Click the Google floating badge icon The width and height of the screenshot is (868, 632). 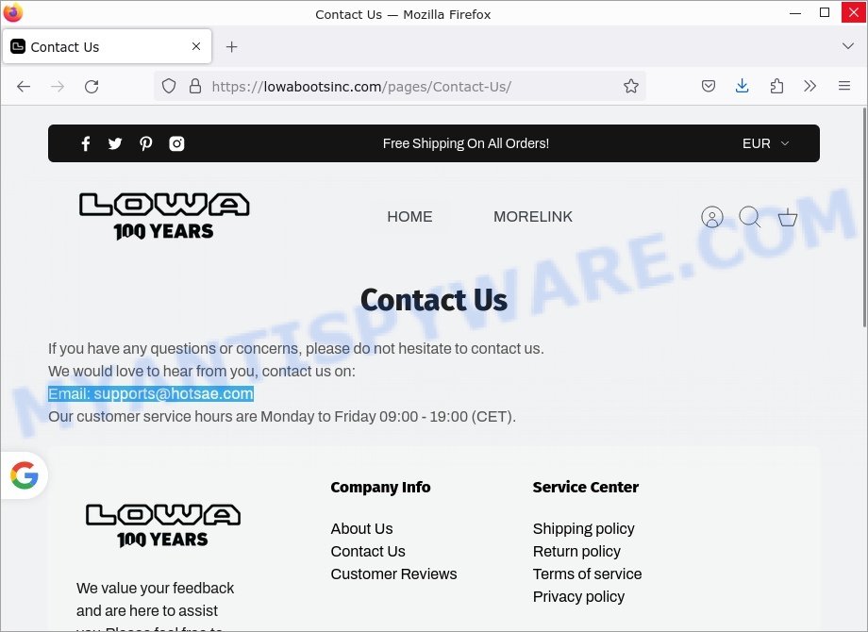pyautogui.click(x=25, y=475)
